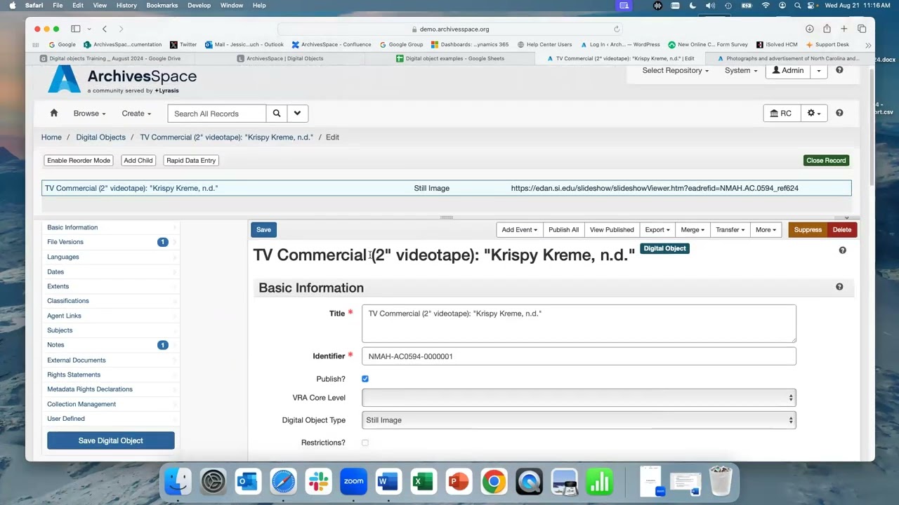The width and height of the screenshot is (899, 505).
Task: Expand the Export dropdown
Action: [x=657, y=229]
